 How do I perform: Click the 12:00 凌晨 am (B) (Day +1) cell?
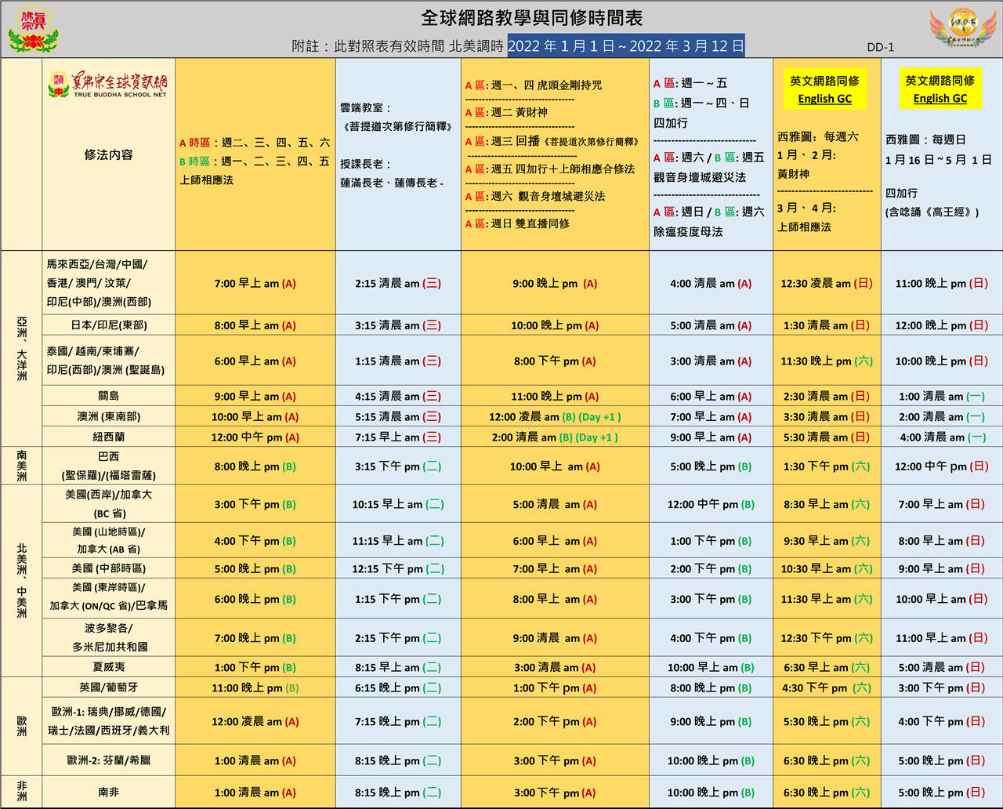pyautogui.click(x=554, y=417)
